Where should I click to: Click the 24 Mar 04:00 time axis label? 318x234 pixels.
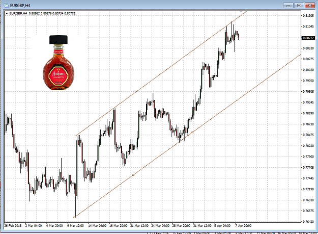160,226
